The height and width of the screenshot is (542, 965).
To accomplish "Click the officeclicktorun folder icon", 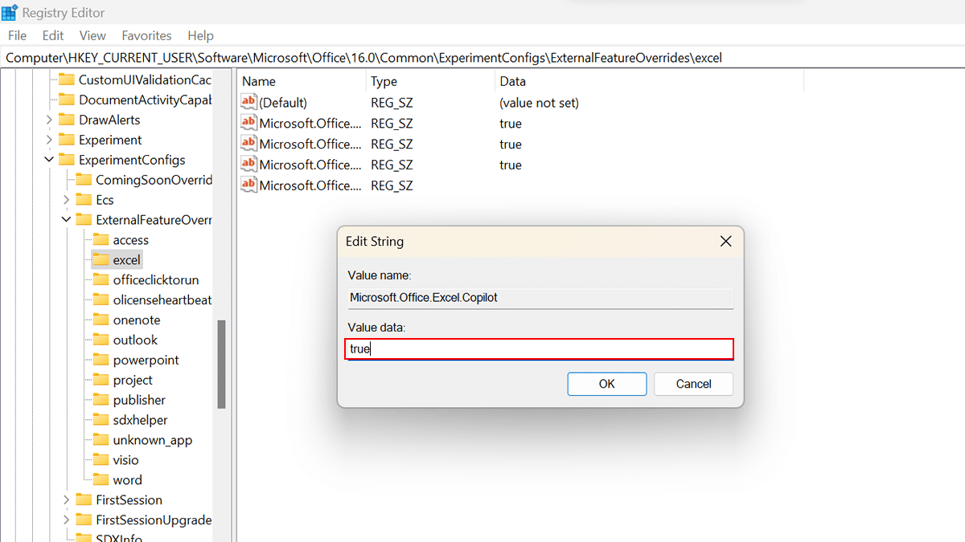I will (101, 280).
